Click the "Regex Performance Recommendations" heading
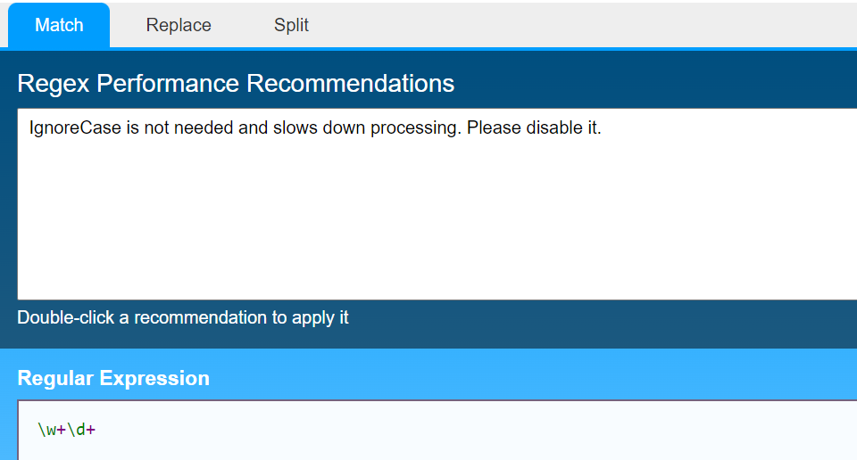The image size is (857, 460). coord(236,84)
